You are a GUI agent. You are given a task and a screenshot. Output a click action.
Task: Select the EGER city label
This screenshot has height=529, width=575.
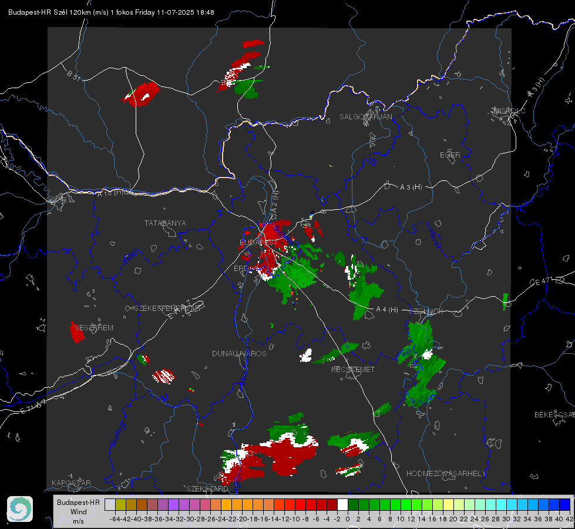[x=450, y=155]
